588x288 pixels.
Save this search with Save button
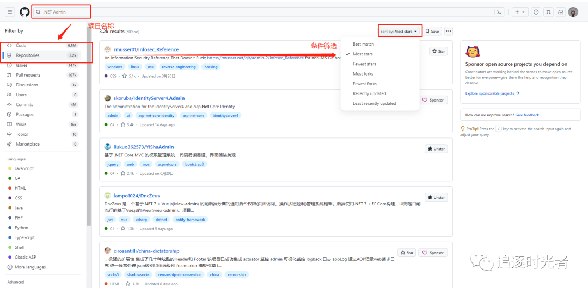(432, 32)
